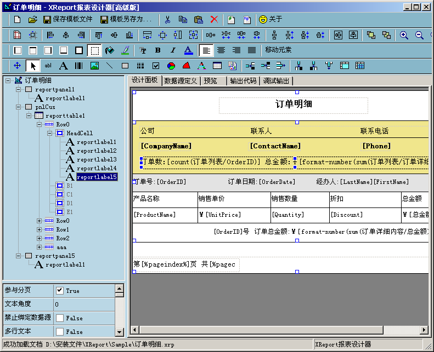Viewport: 434px width, 352px height.
Task: Select reportlabel3 in the tree
Action: click(x=96, y=159)
